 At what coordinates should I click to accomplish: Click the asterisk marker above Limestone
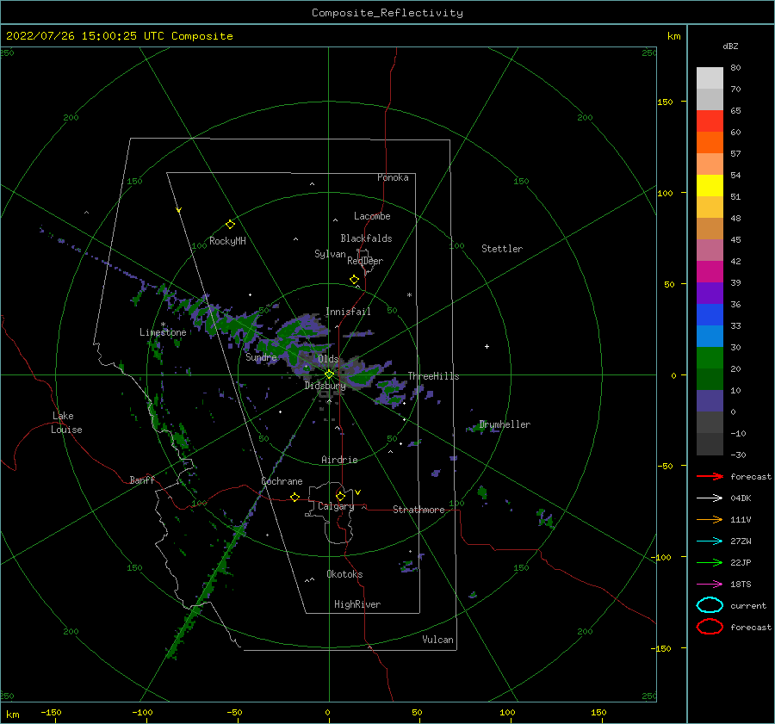click(163, 325)
